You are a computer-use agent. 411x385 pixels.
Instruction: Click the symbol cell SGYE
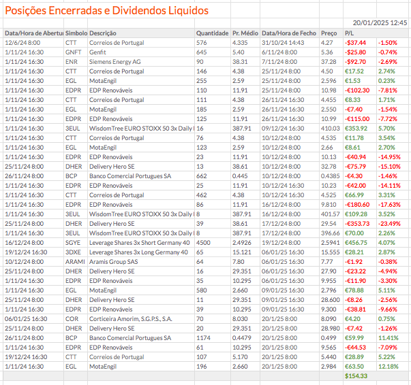[x=73, y=243]
